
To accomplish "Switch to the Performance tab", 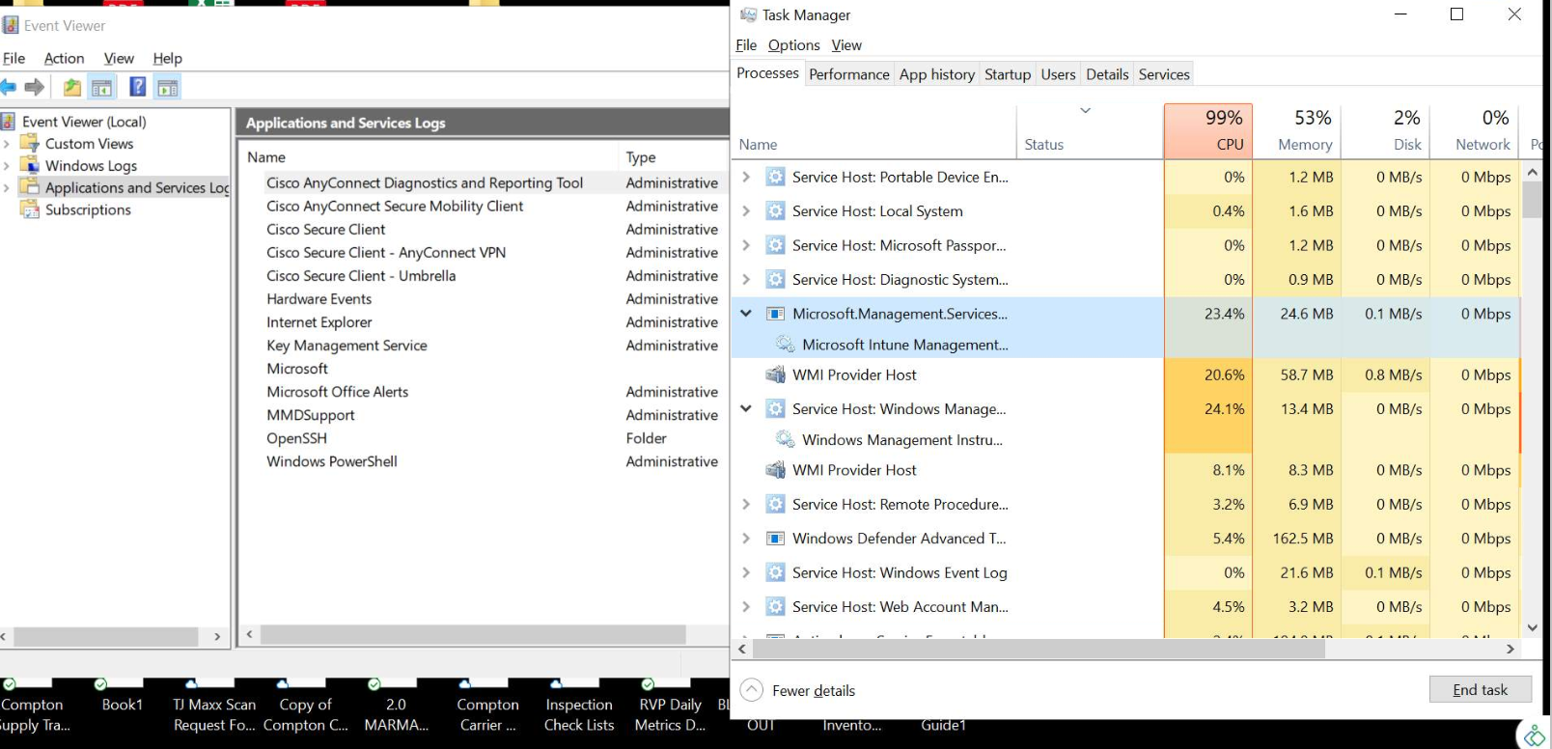I will [849, 74].
